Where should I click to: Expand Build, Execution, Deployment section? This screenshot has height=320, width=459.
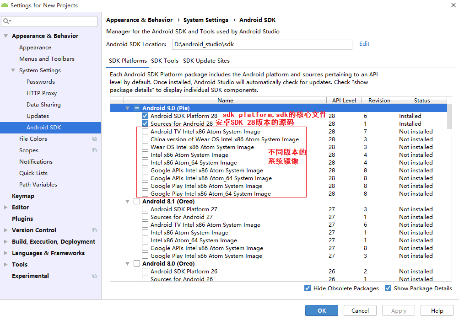tap(5, 242)
